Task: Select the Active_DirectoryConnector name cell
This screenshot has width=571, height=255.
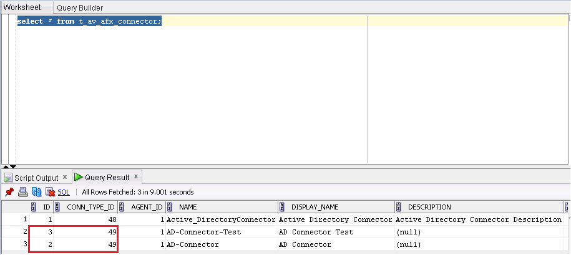Action: [220, 219]
